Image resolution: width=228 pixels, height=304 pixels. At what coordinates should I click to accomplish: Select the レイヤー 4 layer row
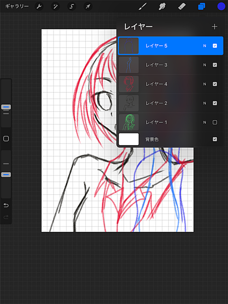point(170,84)
